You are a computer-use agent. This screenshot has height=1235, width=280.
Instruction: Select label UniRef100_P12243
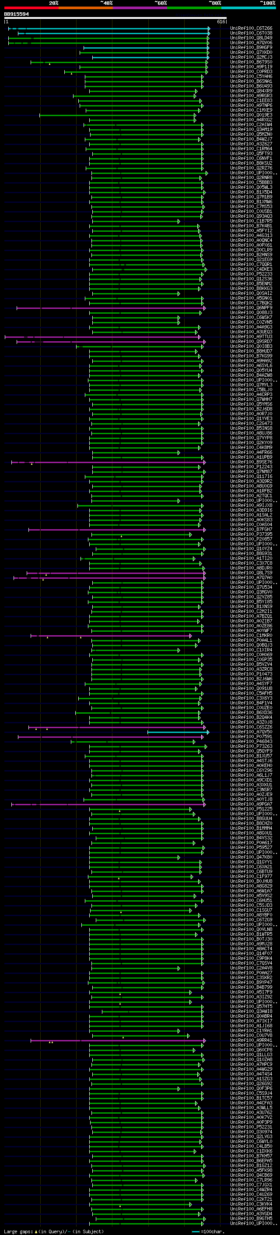point(251,467)
